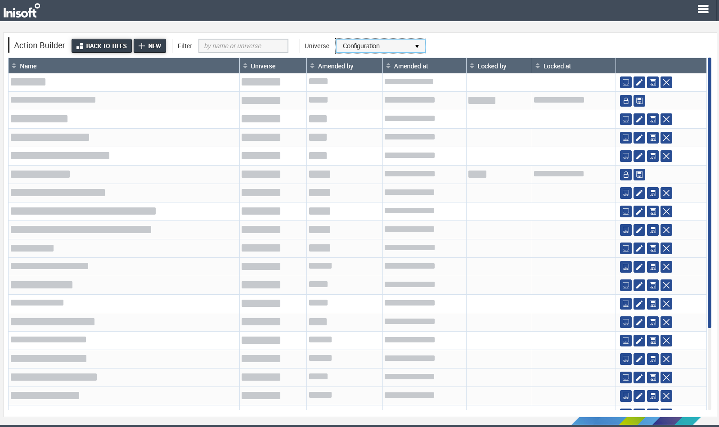Image resolution: width=719 pixels, height=427 pixels.
Task: Click the floppy save icon in first locked row
Action: (x=639, y=101)
